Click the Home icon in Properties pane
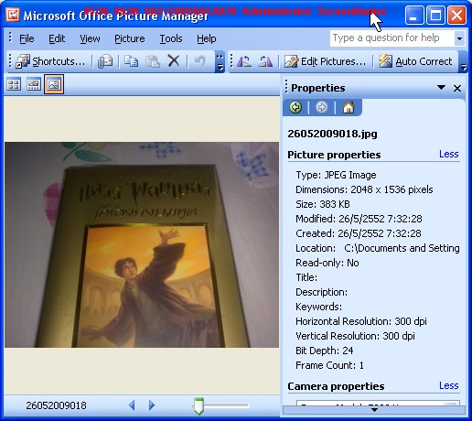The width and height of the screenshot is (472, 421). (349, 107)
